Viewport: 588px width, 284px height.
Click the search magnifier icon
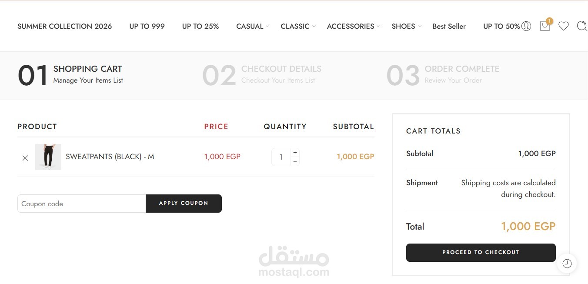(582, 26)
